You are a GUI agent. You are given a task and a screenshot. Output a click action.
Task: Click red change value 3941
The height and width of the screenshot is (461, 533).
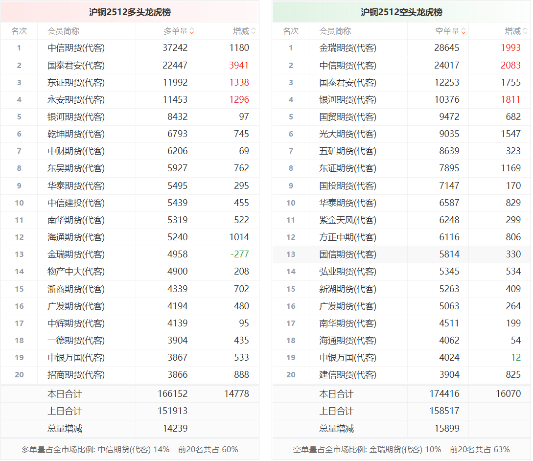coord(239,65)
